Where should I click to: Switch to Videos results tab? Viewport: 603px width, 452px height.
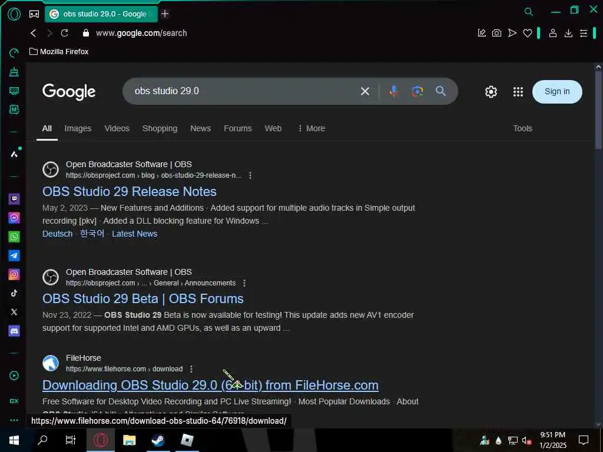coord(117,128)
